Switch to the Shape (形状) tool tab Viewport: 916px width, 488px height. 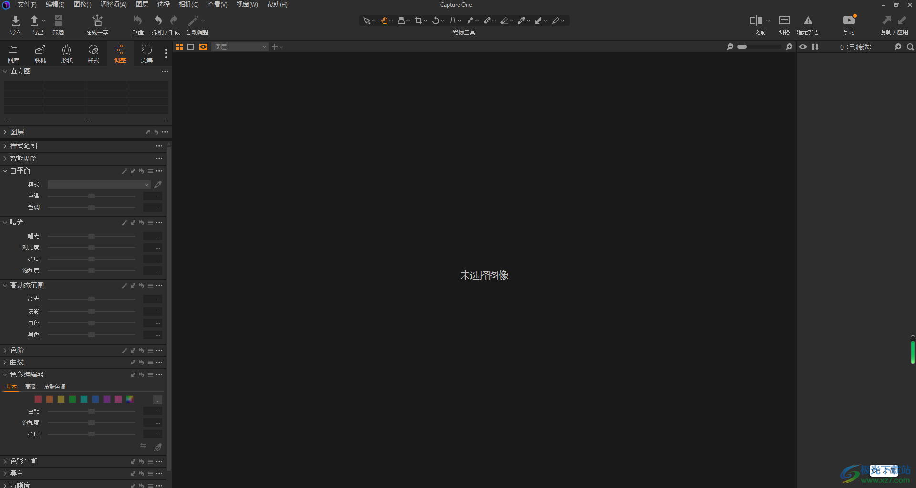click(67, 53)
